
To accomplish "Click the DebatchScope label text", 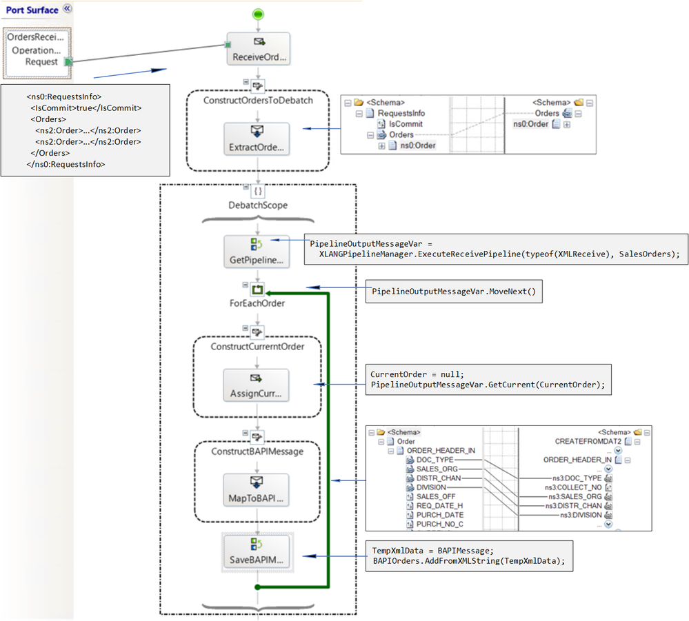I will click(258, 205).
